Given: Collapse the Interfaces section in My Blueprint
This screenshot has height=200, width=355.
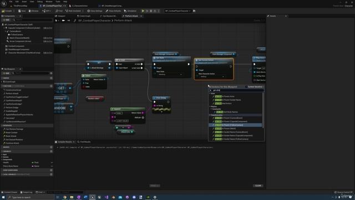Looking at the screenshot, I should pyautogui.click(x=2, y=126).
